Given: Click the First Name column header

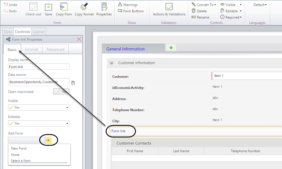Looking at the screenshot, I should [x=135, y=151].
